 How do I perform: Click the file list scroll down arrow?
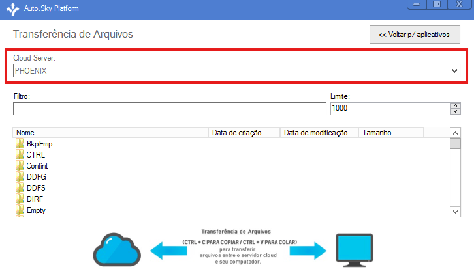click(455, 212)
